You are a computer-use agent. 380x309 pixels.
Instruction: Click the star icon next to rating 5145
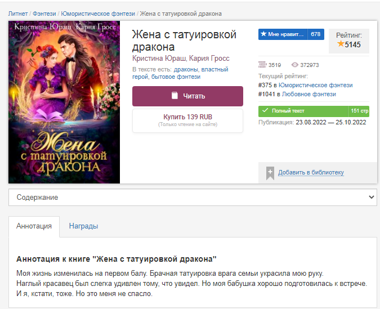point(341,44)
